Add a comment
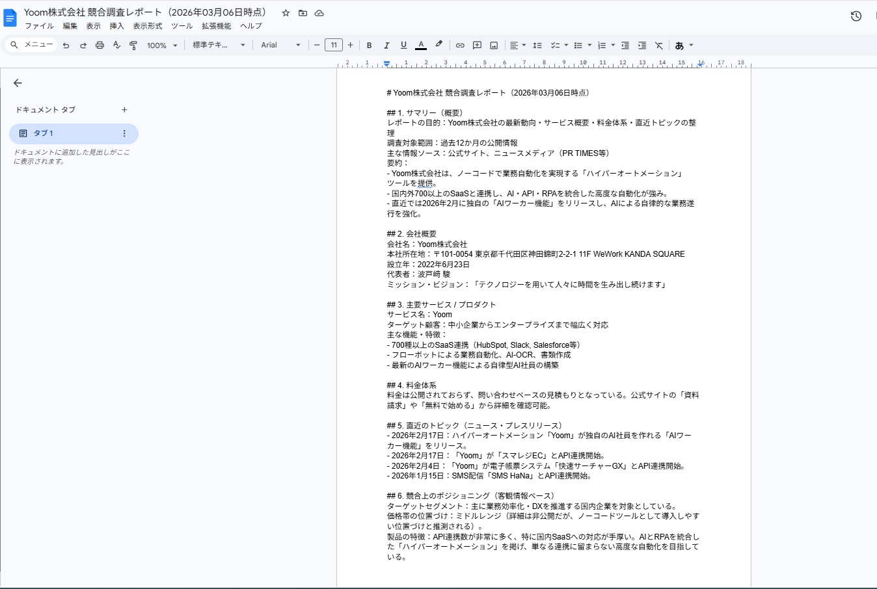This screenshot has width=877, height=589. click(x=477, y=46)
